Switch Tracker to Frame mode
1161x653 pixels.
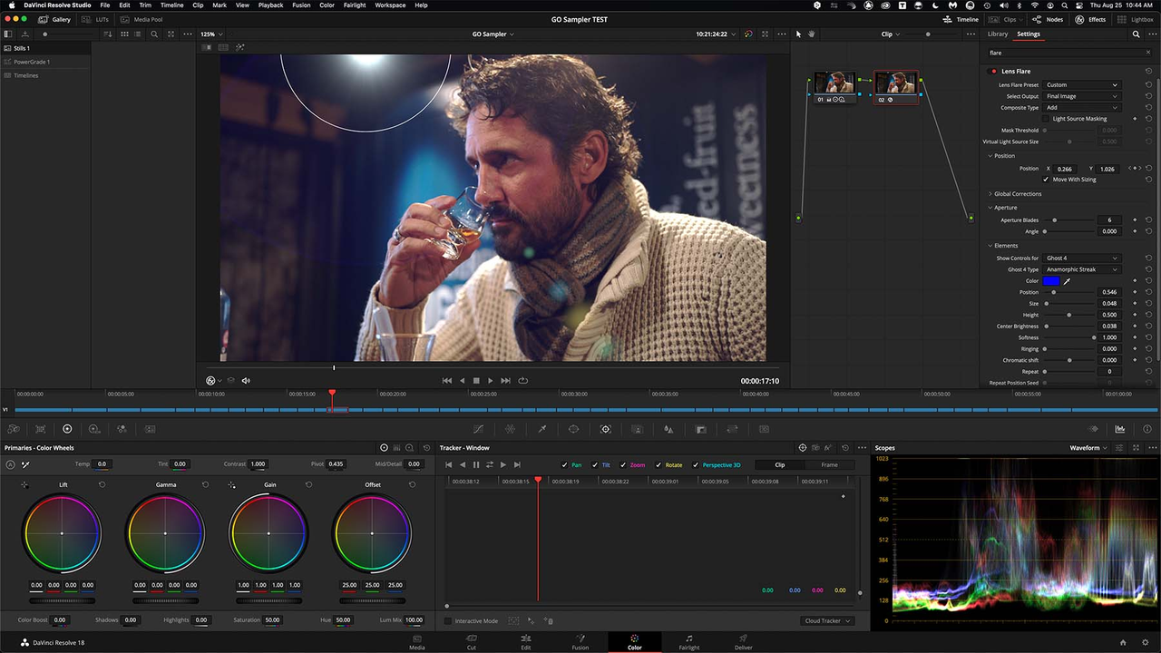click(x=828, y=464)
